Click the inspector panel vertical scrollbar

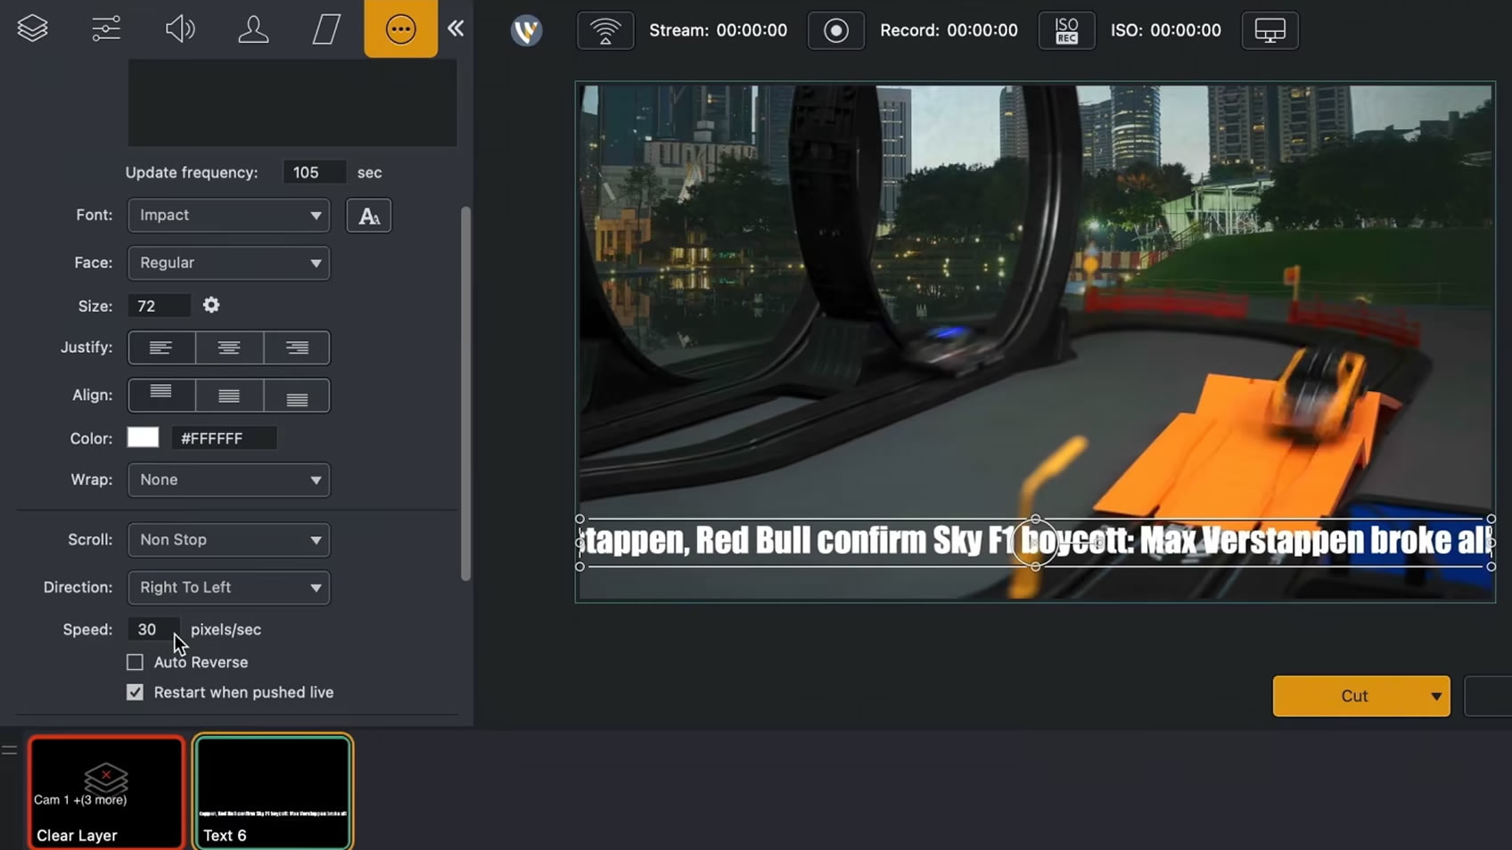(465, 392)
